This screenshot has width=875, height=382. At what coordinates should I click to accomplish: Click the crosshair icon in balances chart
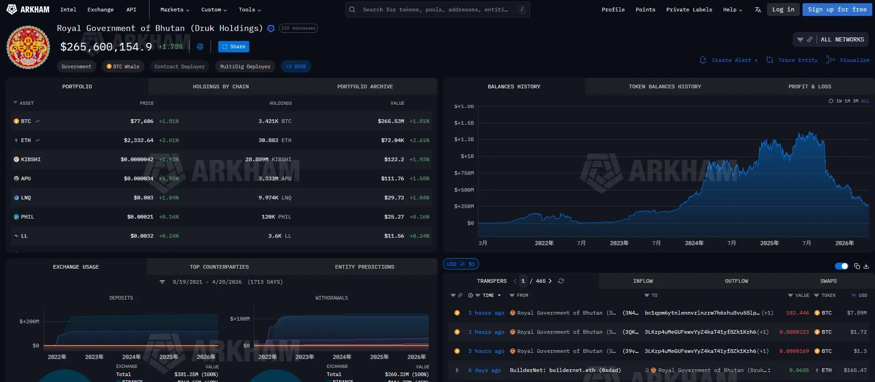(x=831, y=101)
